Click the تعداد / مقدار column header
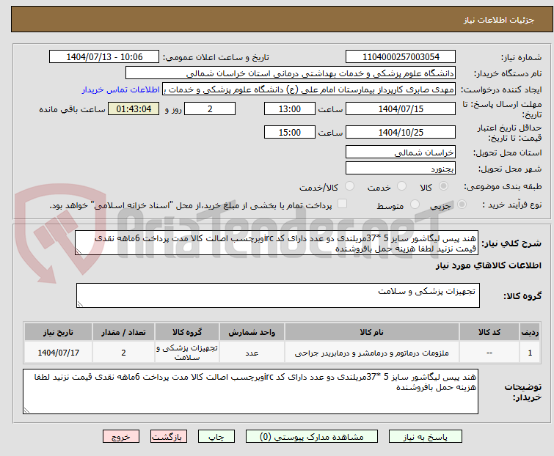Image resolution: width=554 pixels, height=456 pixels. point(123,332)
